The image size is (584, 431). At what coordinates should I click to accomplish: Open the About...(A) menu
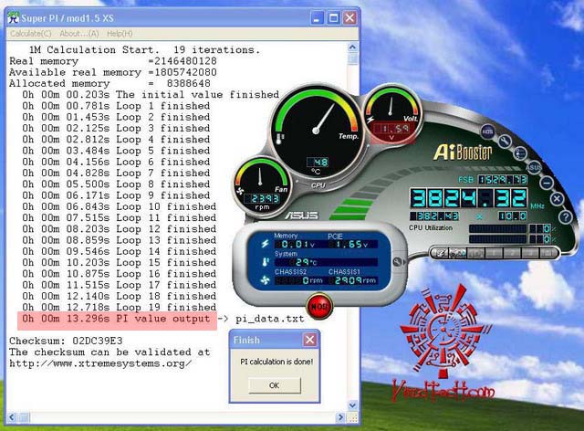[x=79, y=34]
